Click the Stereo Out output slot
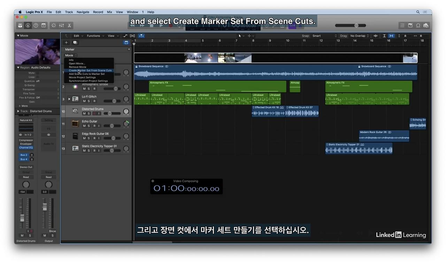 [26, 167]
